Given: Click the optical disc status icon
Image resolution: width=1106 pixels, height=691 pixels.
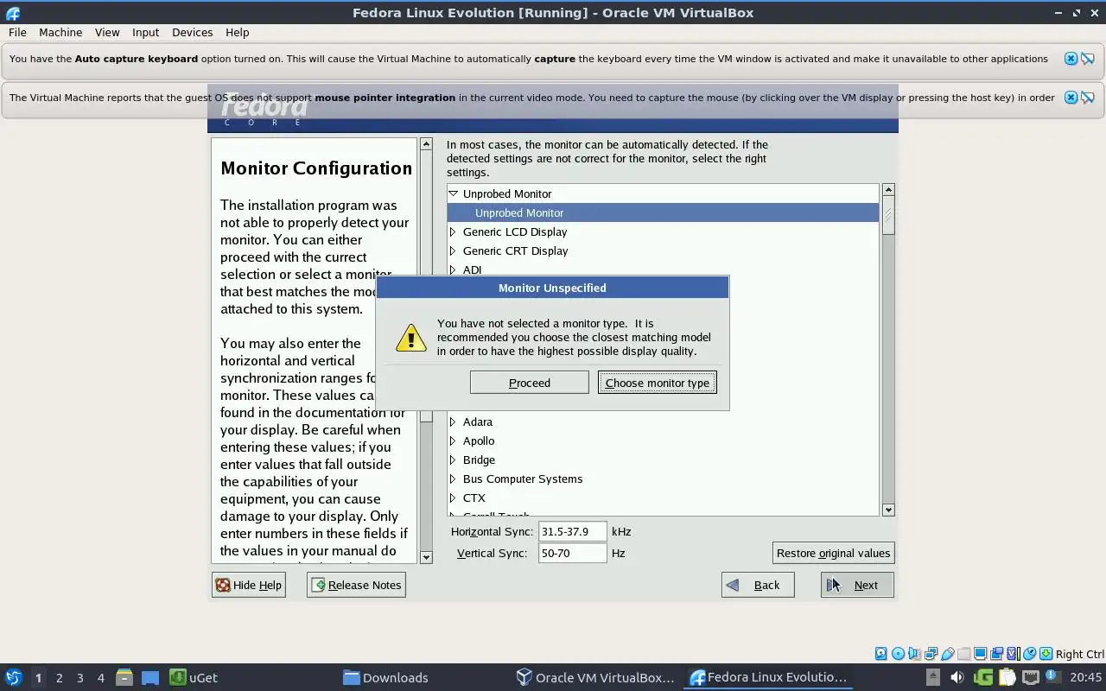Looking at the screenshot, I should 898,654.
